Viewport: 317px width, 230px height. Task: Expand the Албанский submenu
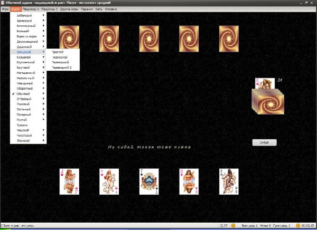[27, 16]
